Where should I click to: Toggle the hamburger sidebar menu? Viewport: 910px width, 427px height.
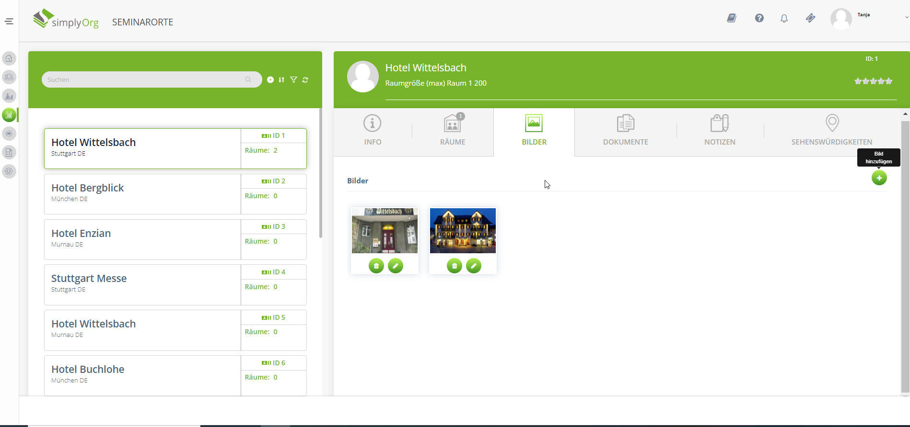pos(9,22)
